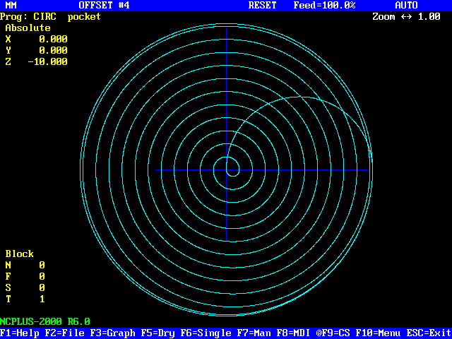Select F2=File function key label
This screenshot has width=452, height=339.
(64, 333)
